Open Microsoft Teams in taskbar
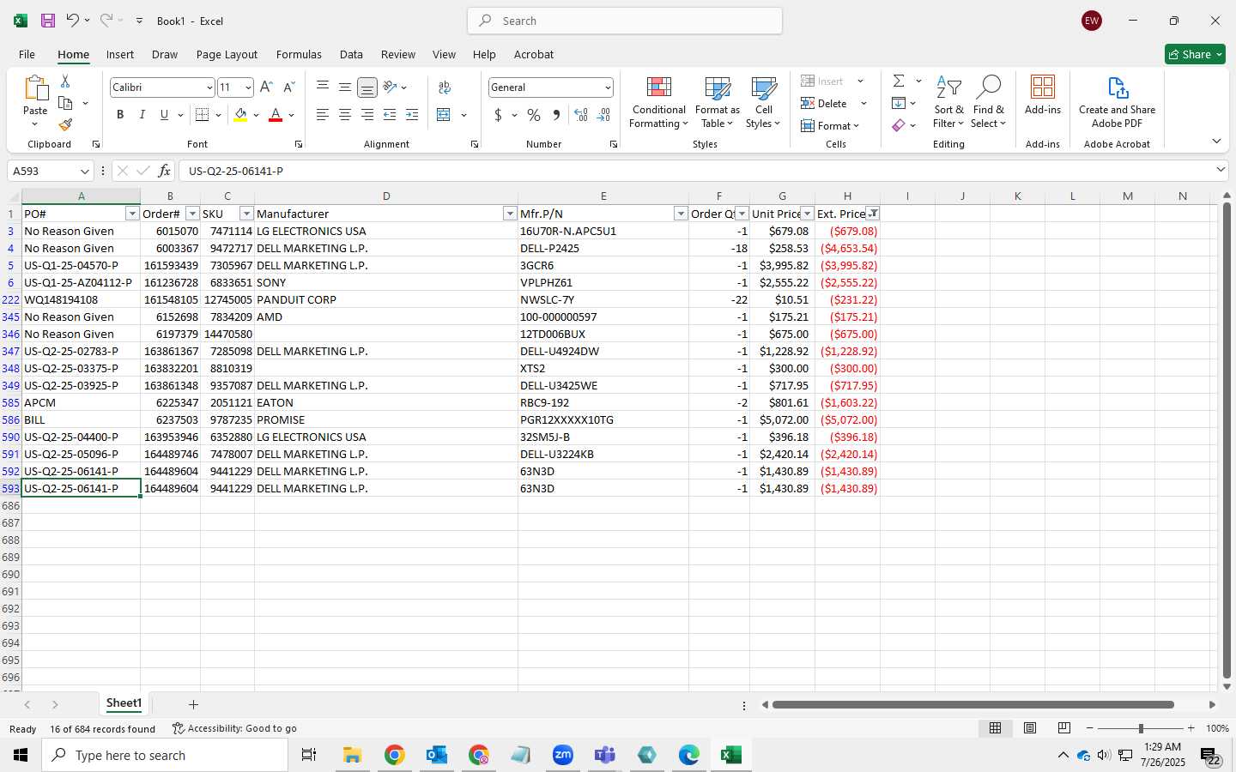The height and width of the screenshot is (772, 1236). pos(604,755)
